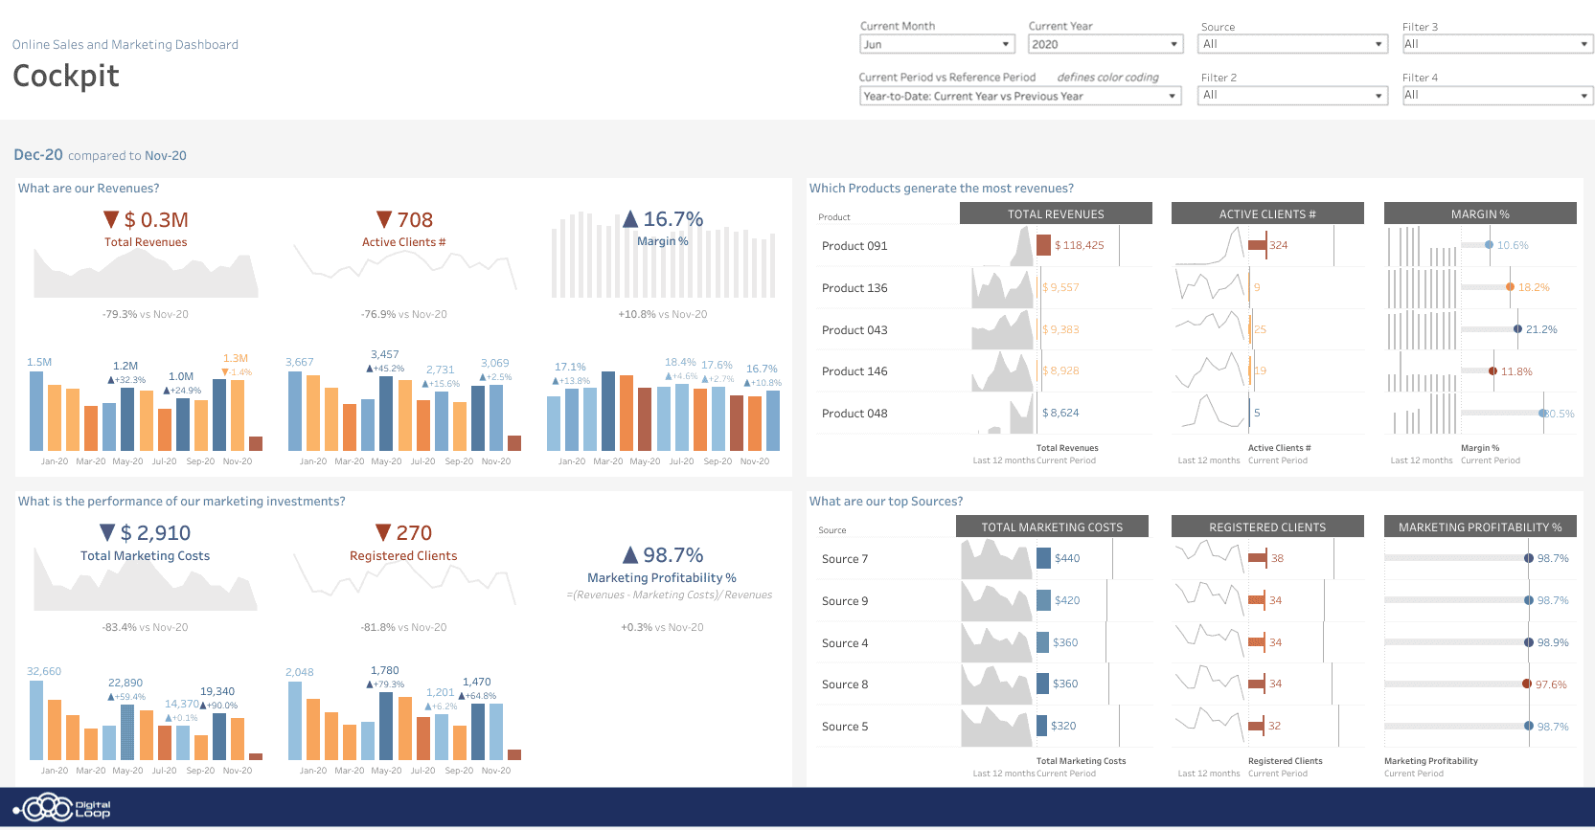Viewport: 1595px width, 830px height.
Task: Select the MARGIN % column header
Action: coord(1480,213)
